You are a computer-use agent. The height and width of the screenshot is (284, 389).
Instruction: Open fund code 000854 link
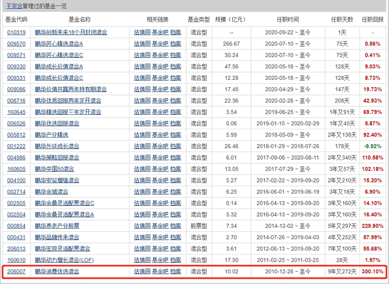[x=16, y=226]
